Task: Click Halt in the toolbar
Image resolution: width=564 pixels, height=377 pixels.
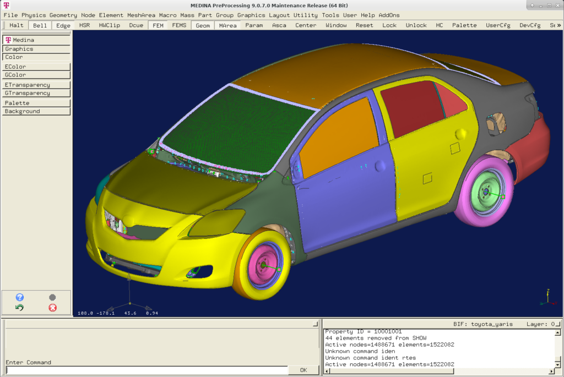Action: 16,25
